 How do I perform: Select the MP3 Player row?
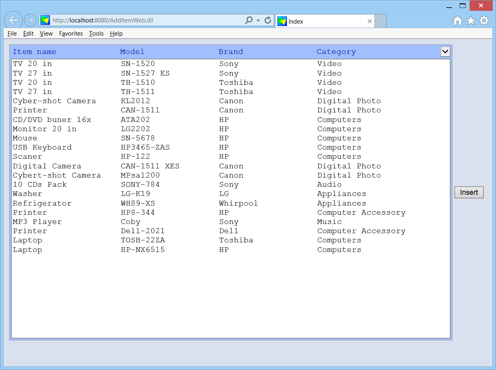[x=231, y=222]
